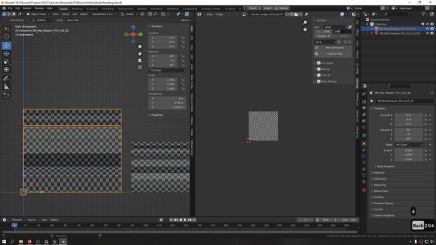
Task: Click the current frame marker on the timeline
Action: (14, 225)
